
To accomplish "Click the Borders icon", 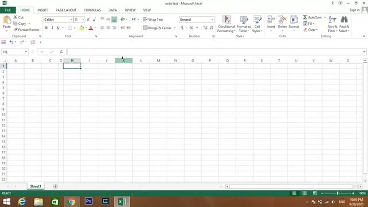I will [70, 28].
